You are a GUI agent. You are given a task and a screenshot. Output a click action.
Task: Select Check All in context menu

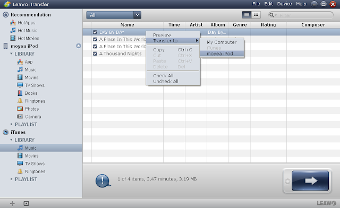coord(173,76)
